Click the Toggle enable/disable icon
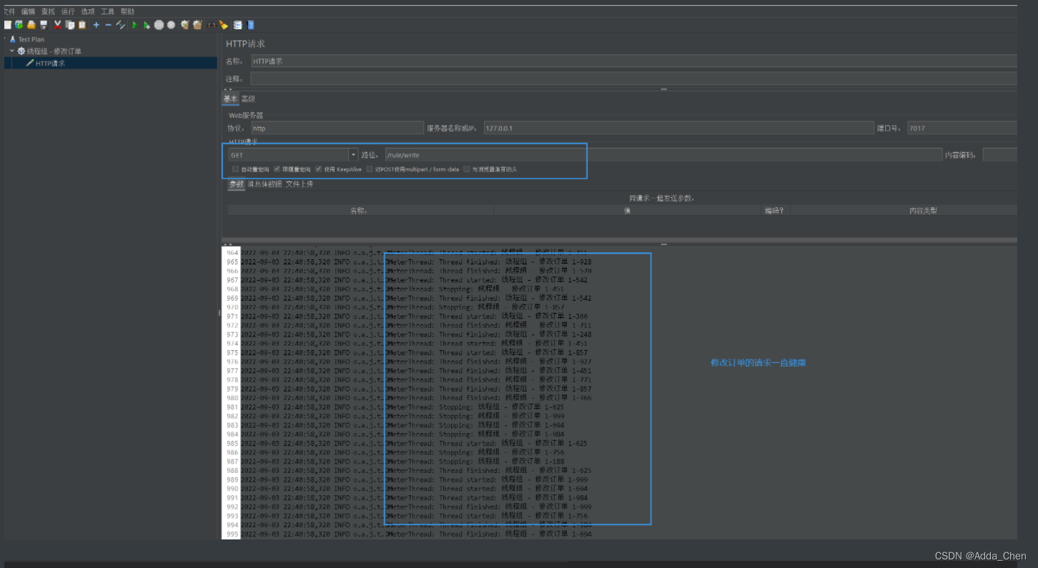 coord(121,25)
